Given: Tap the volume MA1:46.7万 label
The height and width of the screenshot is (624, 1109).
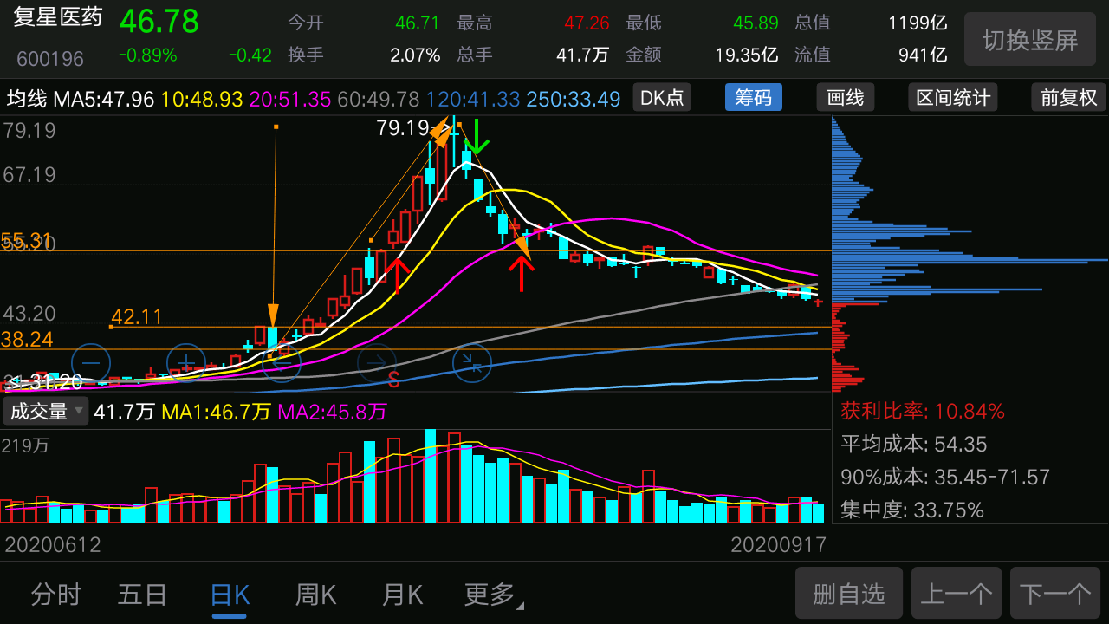Looking at the screenshot, I should point(217,412).
